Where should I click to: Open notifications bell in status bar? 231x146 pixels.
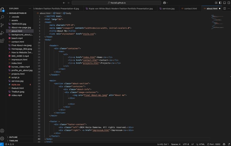tap(229, 144)
